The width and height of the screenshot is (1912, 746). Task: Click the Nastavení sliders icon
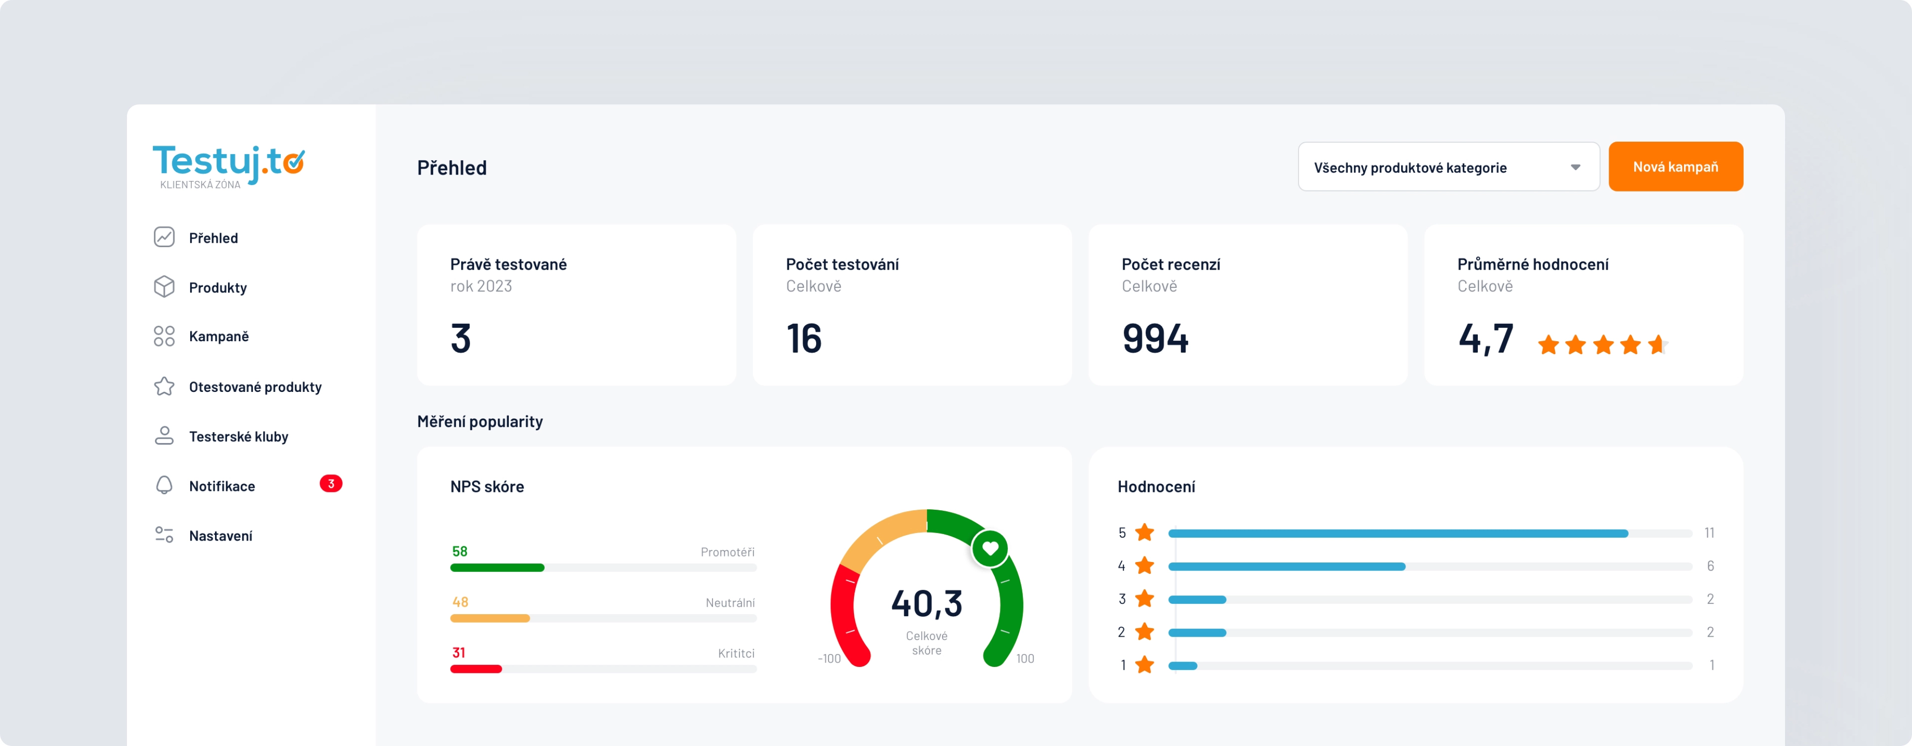(164, 535)
